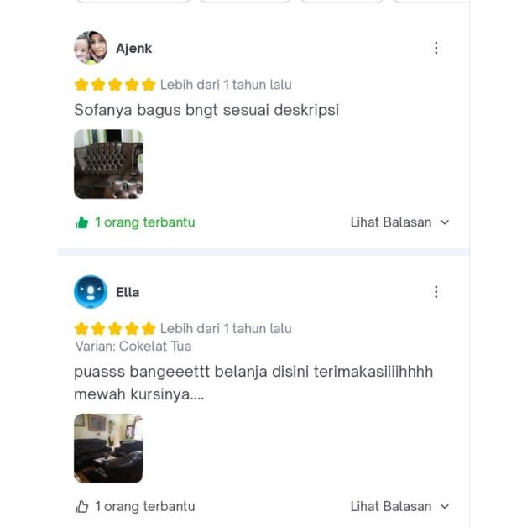The width and height of the screenshot is (527, 527).
Task: Click the five-star rating on Ajenk's review
Action: click(115, 85)
